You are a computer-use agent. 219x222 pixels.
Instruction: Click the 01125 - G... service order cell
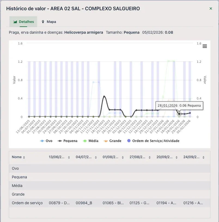(139, 203)
